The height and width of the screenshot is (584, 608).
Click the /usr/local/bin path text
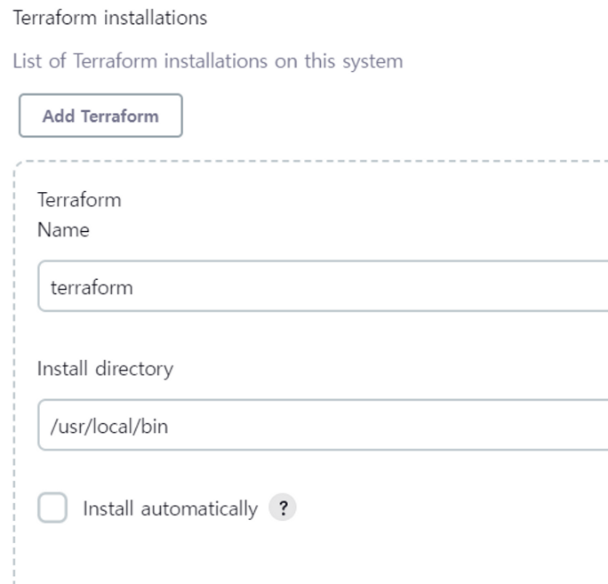[109, 426]
